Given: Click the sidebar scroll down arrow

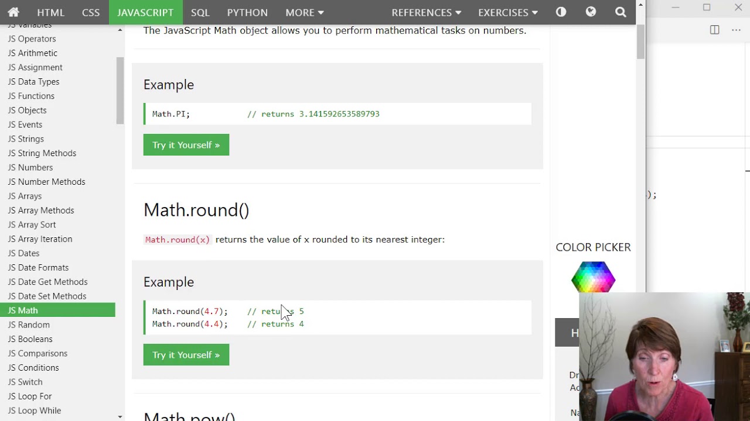Looking at the screenshot, I should 120,416.
